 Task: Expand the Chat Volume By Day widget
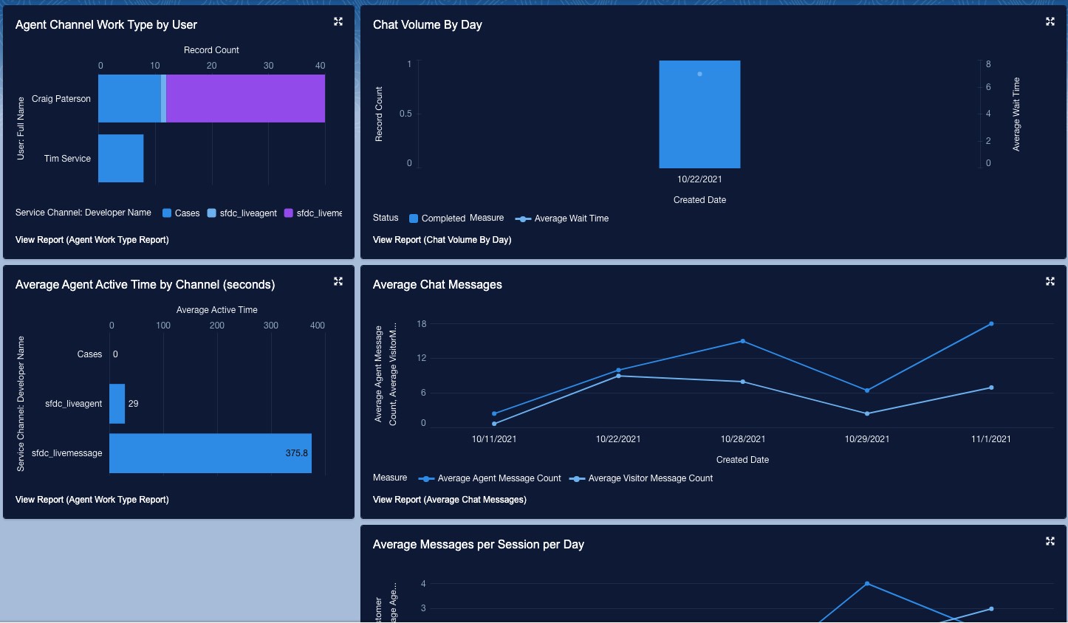coord(1050,21)
